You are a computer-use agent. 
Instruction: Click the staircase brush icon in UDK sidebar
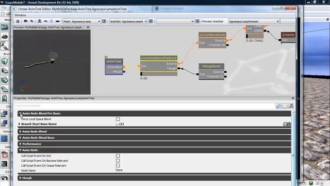pyautogui.click(x=5, y=70)
